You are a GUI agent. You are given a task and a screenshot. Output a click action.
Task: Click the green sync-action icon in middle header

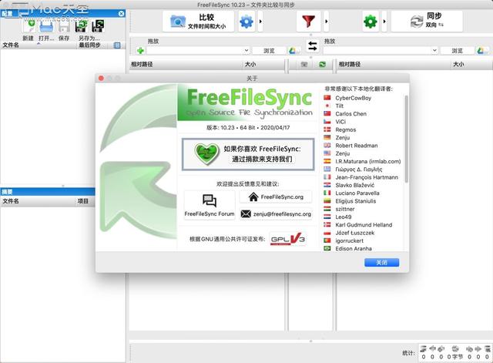322,64
